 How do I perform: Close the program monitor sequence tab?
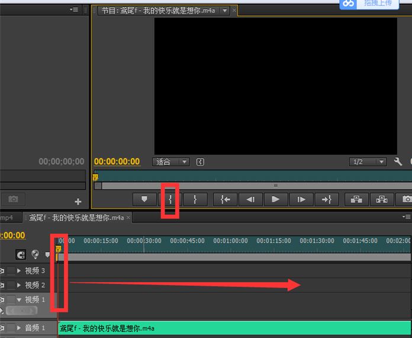pyautogui.click(x=234, y=10)
